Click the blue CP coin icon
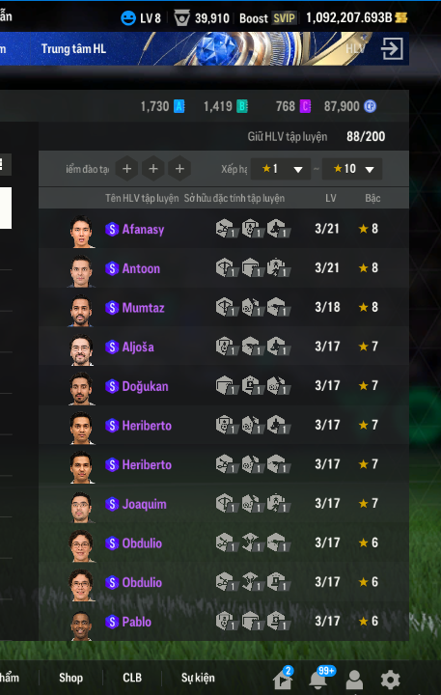Viewport: 441px width, 695px height. pos(371,106)
